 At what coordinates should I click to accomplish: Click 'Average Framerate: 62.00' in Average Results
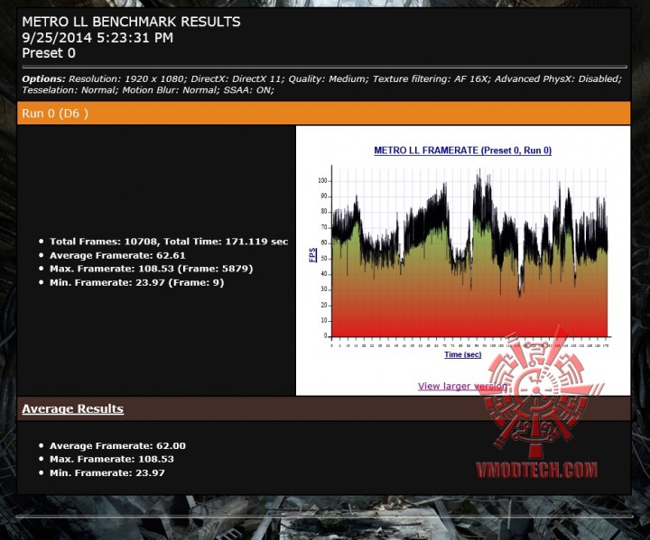tap(117, 446)
